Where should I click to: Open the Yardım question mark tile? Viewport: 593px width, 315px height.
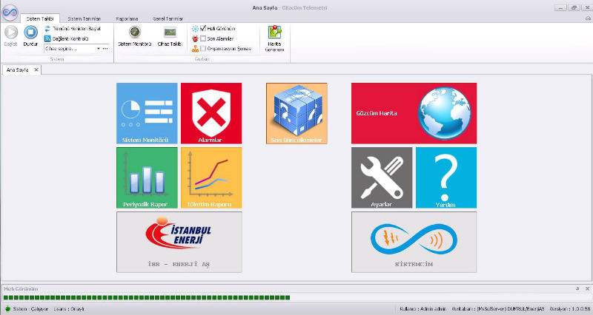[x=446, y=177]
